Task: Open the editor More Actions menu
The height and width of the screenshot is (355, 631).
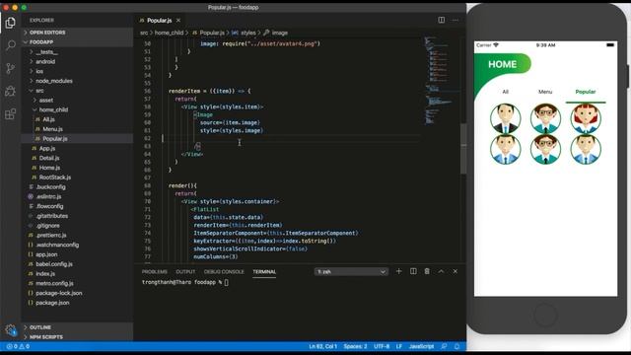Action: [456, 20]
